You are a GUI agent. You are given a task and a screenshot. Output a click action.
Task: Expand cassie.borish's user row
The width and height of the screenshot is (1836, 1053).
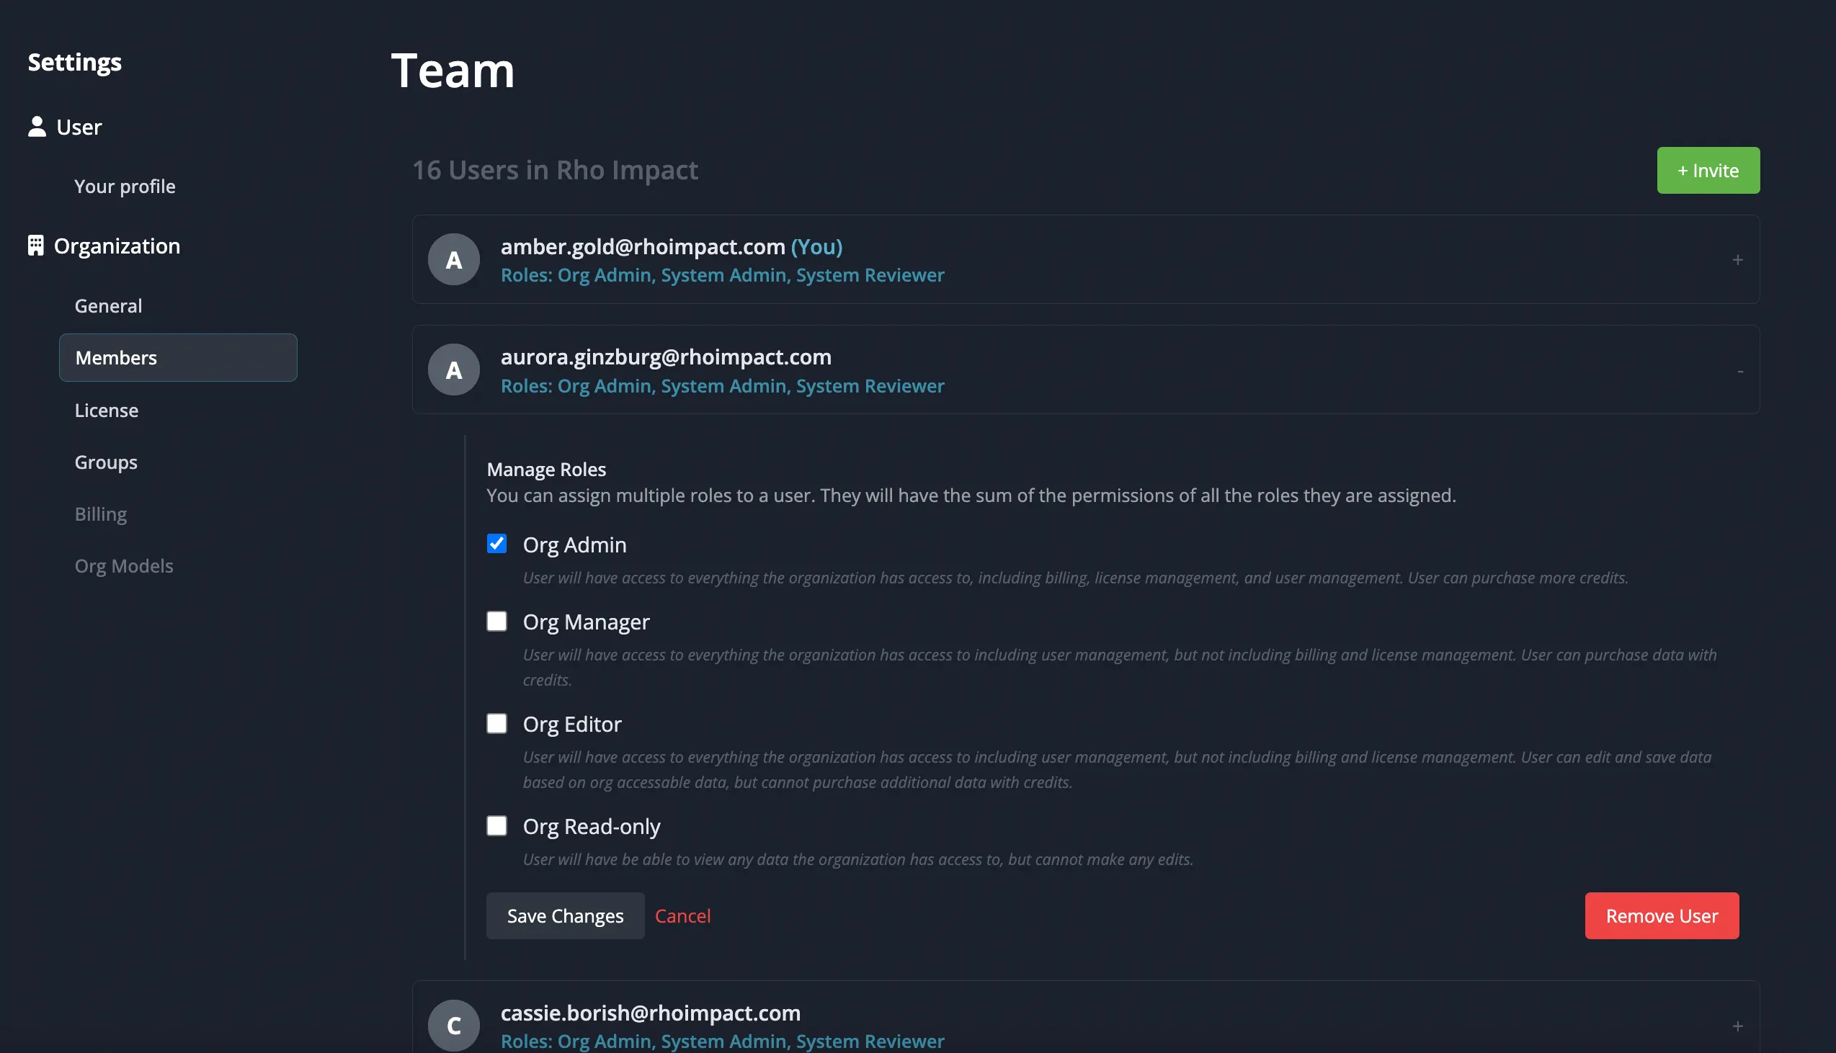[x=1737, y=1025]
